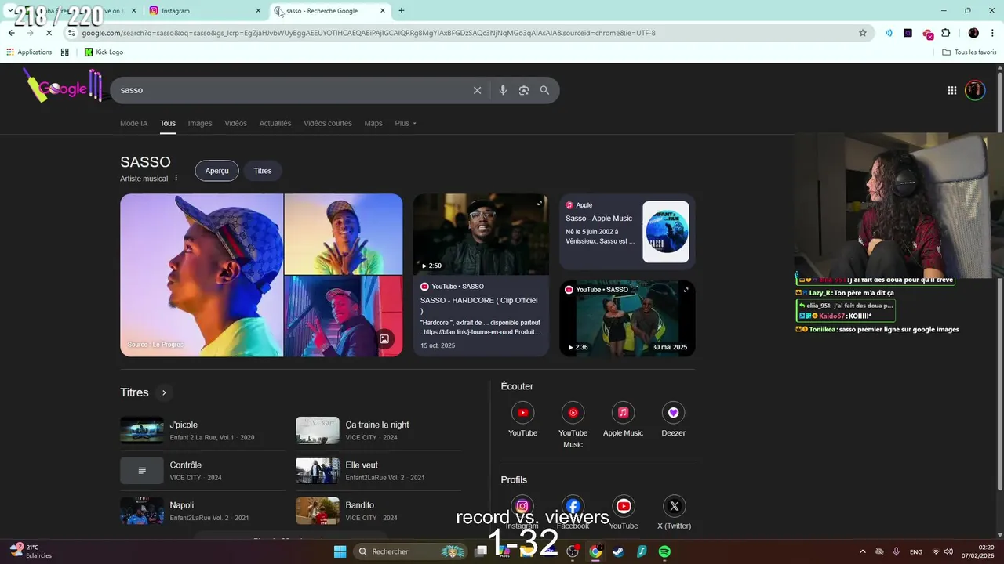The width and height of the screenshot is (1004, 564).
Task: Open a new browser tab with plus button
Action: click(402, 11)
